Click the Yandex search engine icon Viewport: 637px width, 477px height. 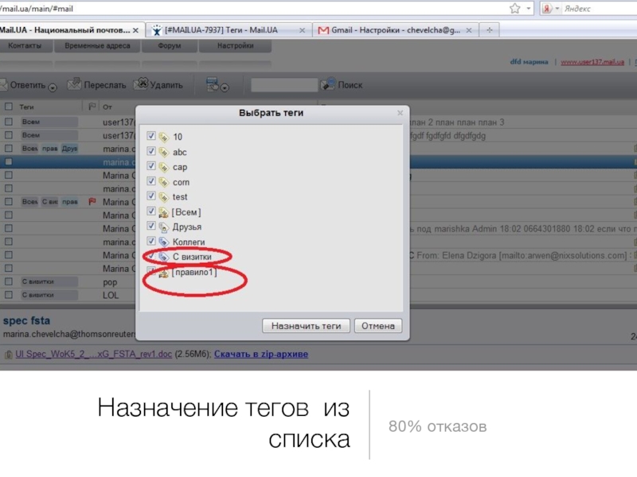pos(547,9)
